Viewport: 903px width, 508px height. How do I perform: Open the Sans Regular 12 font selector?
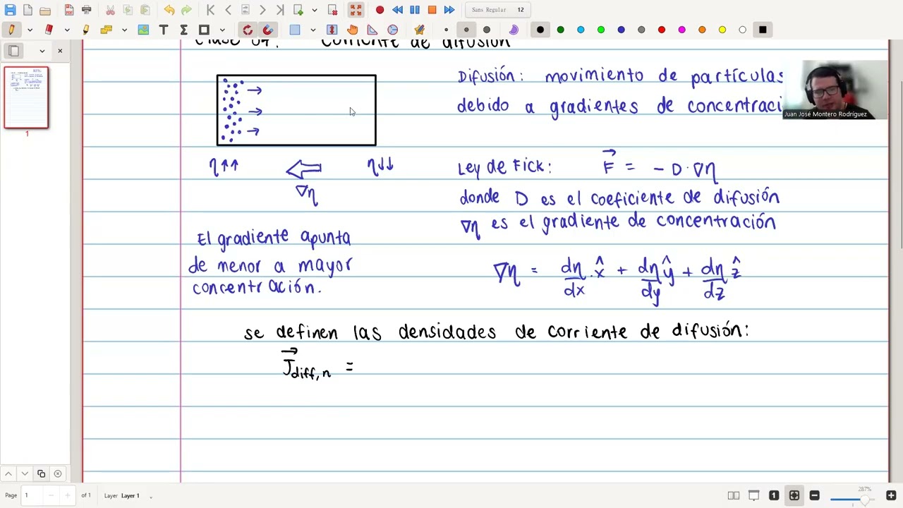click(498, 10)
